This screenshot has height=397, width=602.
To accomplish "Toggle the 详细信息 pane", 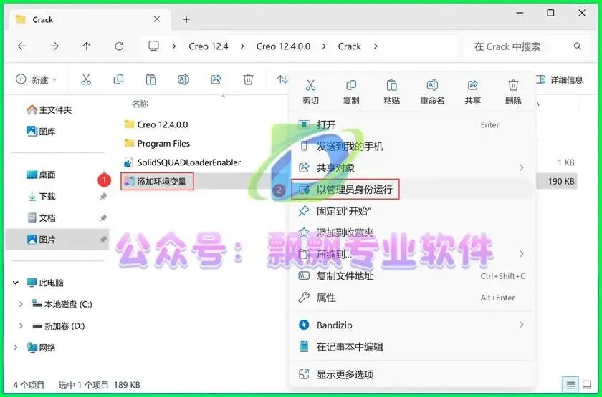I will point(560,79).
